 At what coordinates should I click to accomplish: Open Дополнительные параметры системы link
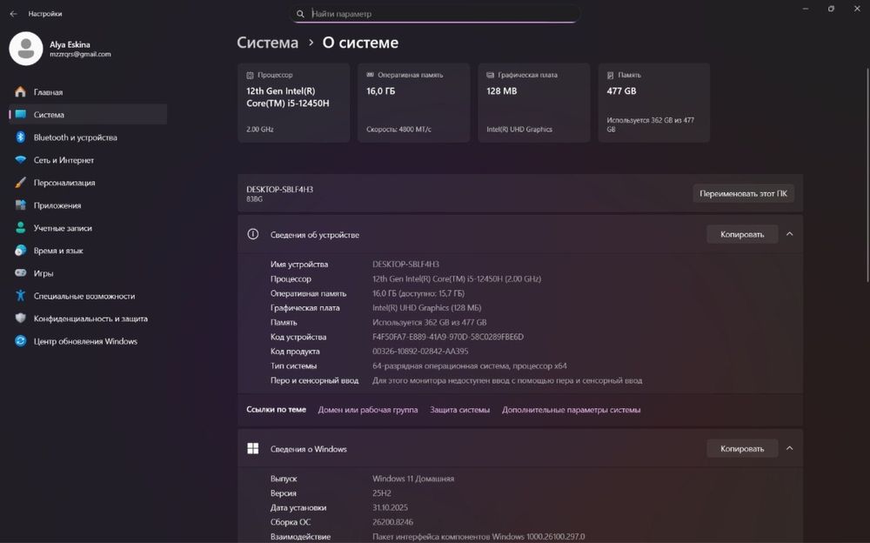pyautogui.click(x=571, y=410)
